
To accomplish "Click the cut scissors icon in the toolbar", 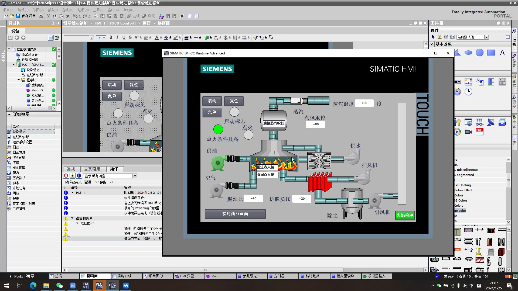I will click(48, 16).
